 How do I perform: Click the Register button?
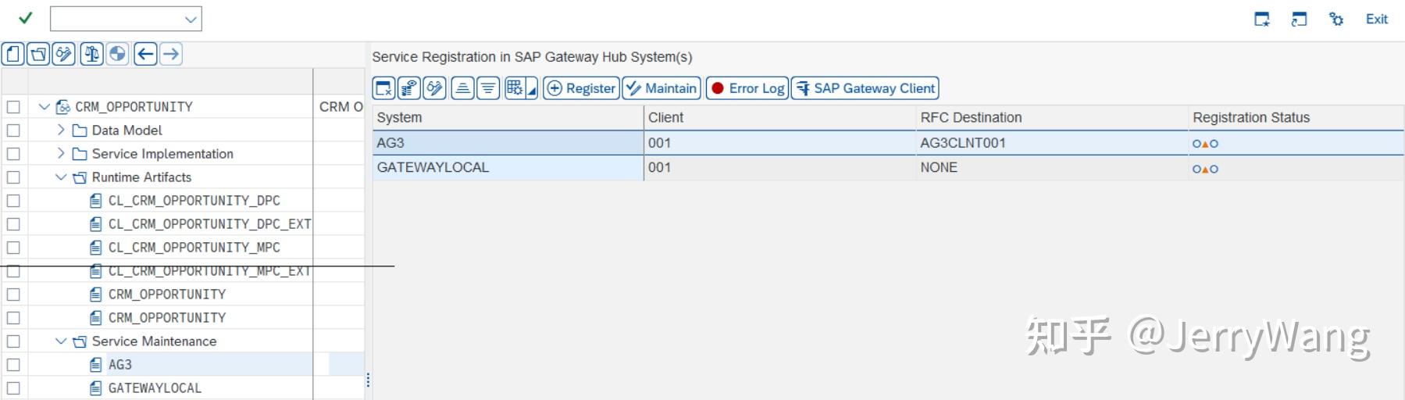coord(581,88)
